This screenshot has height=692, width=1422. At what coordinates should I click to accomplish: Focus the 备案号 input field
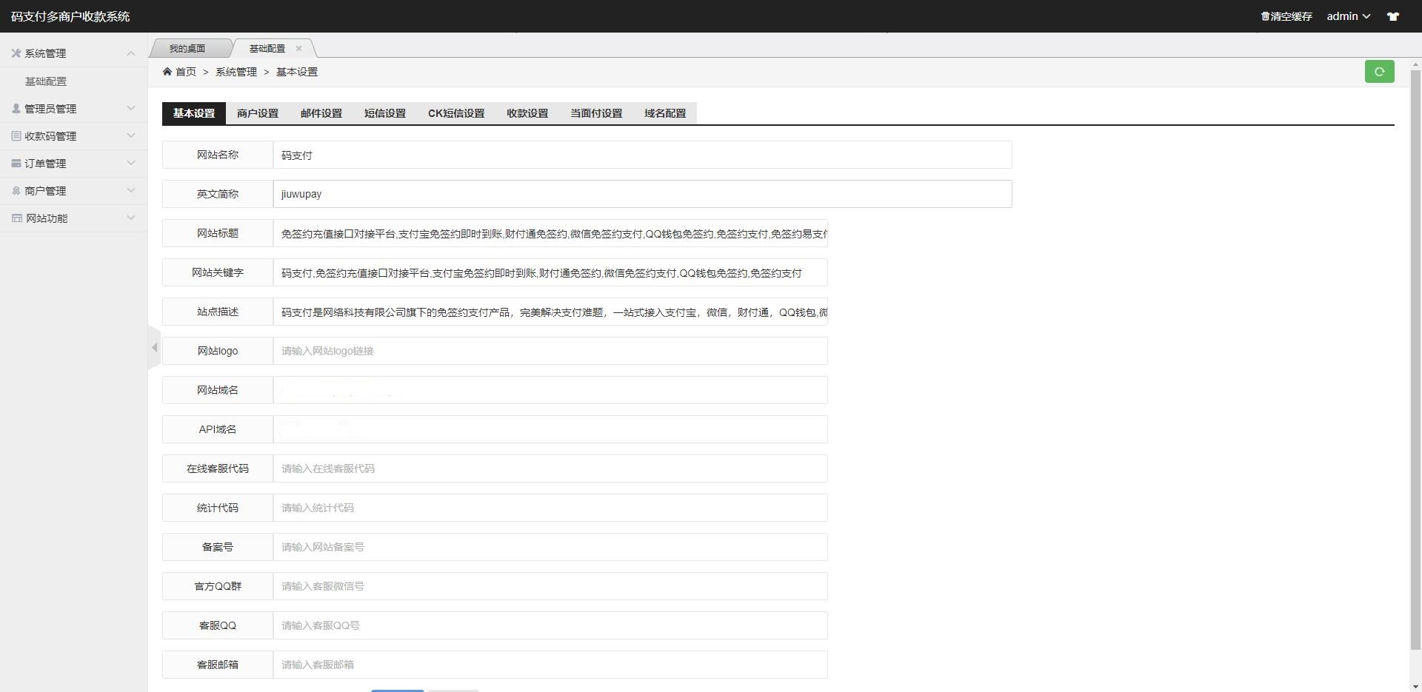(550, 547)
